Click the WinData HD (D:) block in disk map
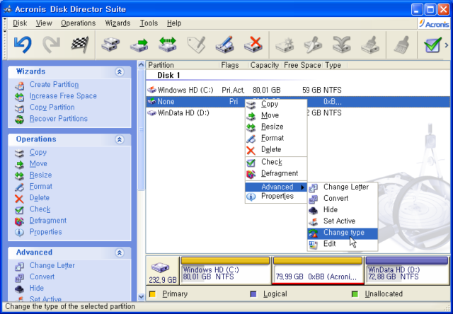Image resolution: width=453 pixels, height=314 pixels. [406, 270]
